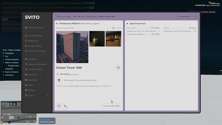Expand the 'Услуги' submenu chevron
222x125 pixels.
48,95
